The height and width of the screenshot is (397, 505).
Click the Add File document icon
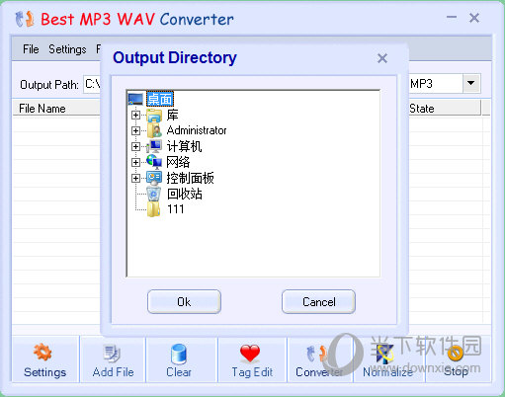tap(112, 354)
